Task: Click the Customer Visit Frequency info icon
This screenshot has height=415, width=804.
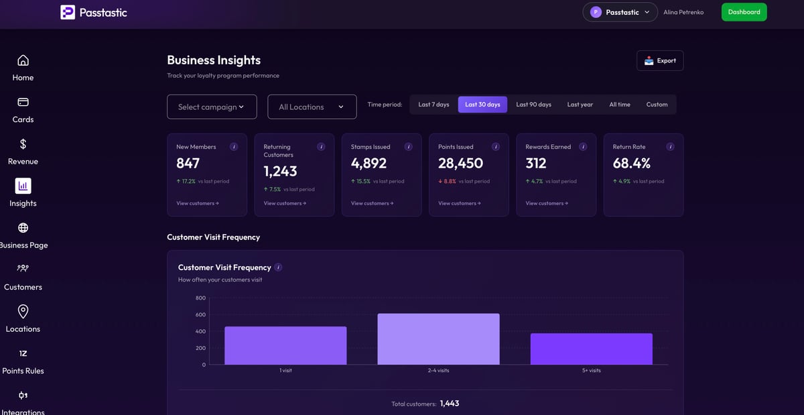Action: (x=277, y=267)
